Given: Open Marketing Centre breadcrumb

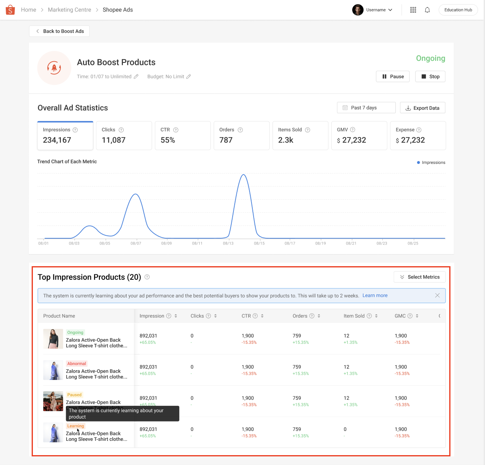Looking at the screenshot, I should (69, 10).
